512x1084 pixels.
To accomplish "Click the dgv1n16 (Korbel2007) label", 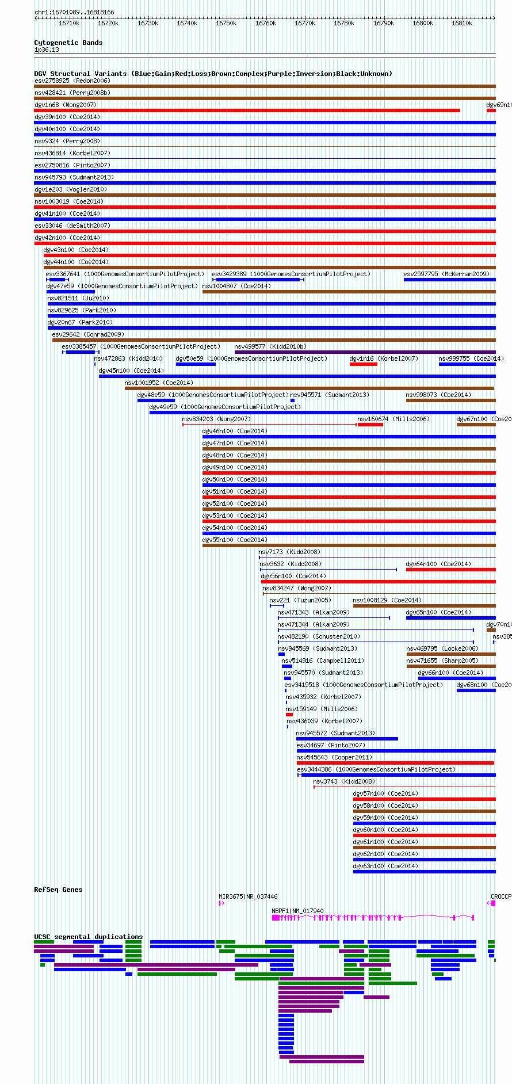I will 384,358.
